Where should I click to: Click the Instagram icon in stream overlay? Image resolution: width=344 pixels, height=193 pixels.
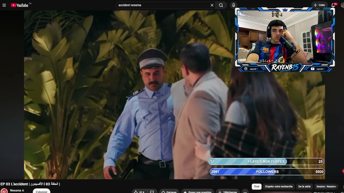(x=246, y=69)
